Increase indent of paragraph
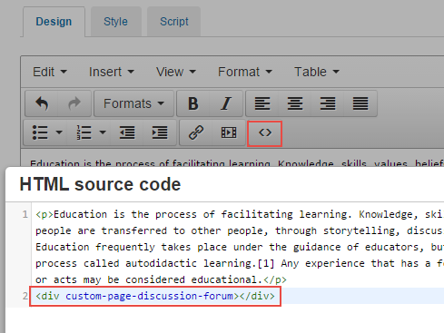Image resolution: width=444 pixels, height=333 pixels. click(x=160, y=132)
